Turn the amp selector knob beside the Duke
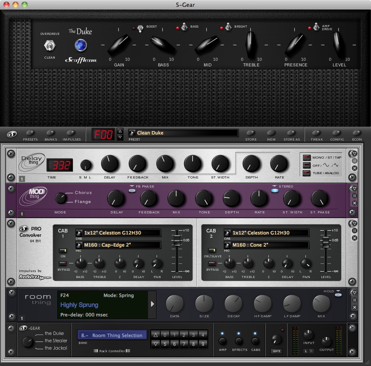The image size is (371, 366). [x=28, y=342]
